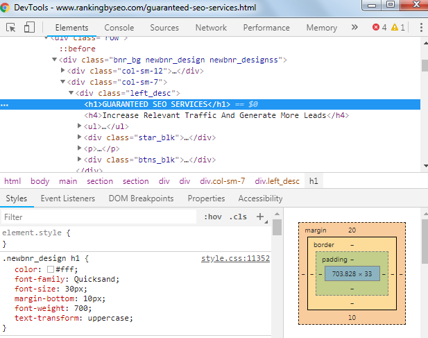Image resolution: width=428 pixels, height=338 pixels.
Task: Select the ::before pseudo-element row
Action: 78,49
